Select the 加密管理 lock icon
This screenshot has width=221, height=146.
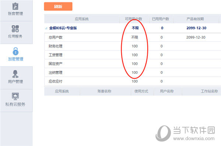tap(15, 51)
